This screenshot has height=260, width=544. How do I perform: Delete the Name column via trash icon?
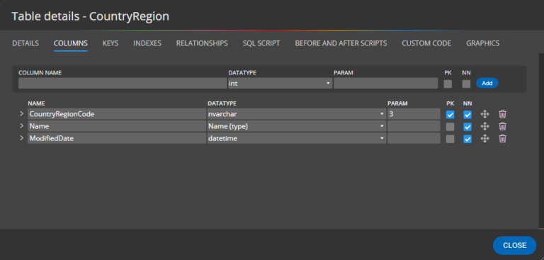pos(502,126)
